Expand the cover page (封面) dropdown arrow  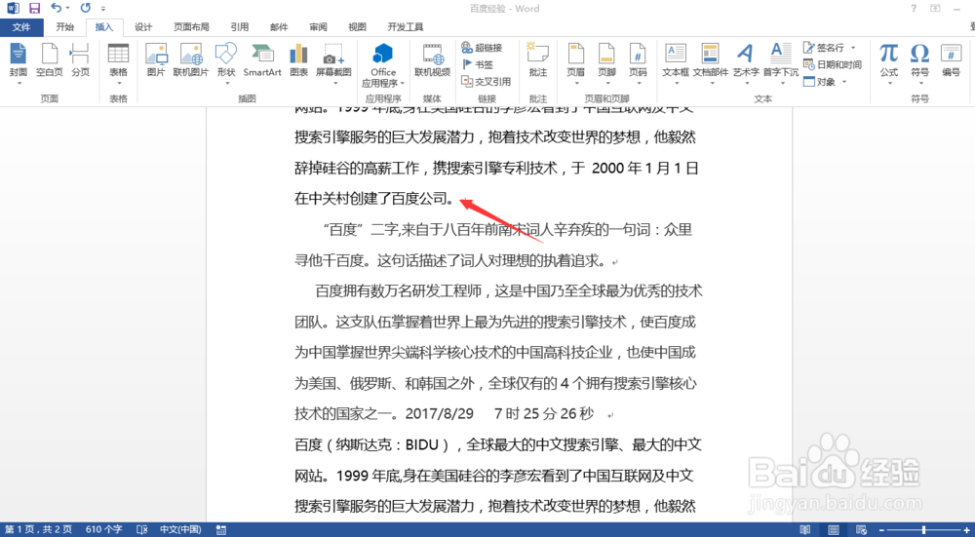click(x=19, y=83)
